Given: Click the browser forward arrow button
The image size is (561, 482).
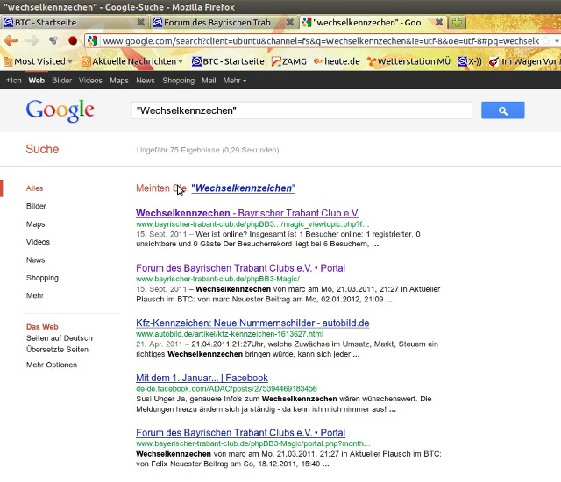Looking at the screenshot, I should click(32, 41).
